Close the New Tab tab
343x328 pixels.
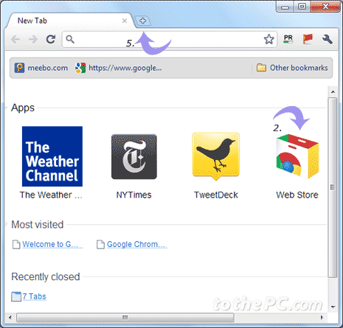pos(125,21)
